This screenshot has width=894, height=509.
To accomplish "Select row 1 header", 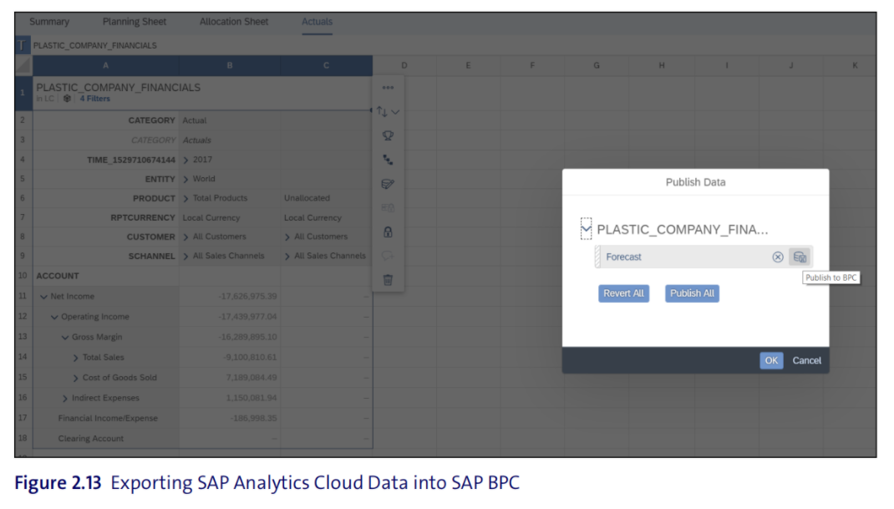I will coord(23,93).
